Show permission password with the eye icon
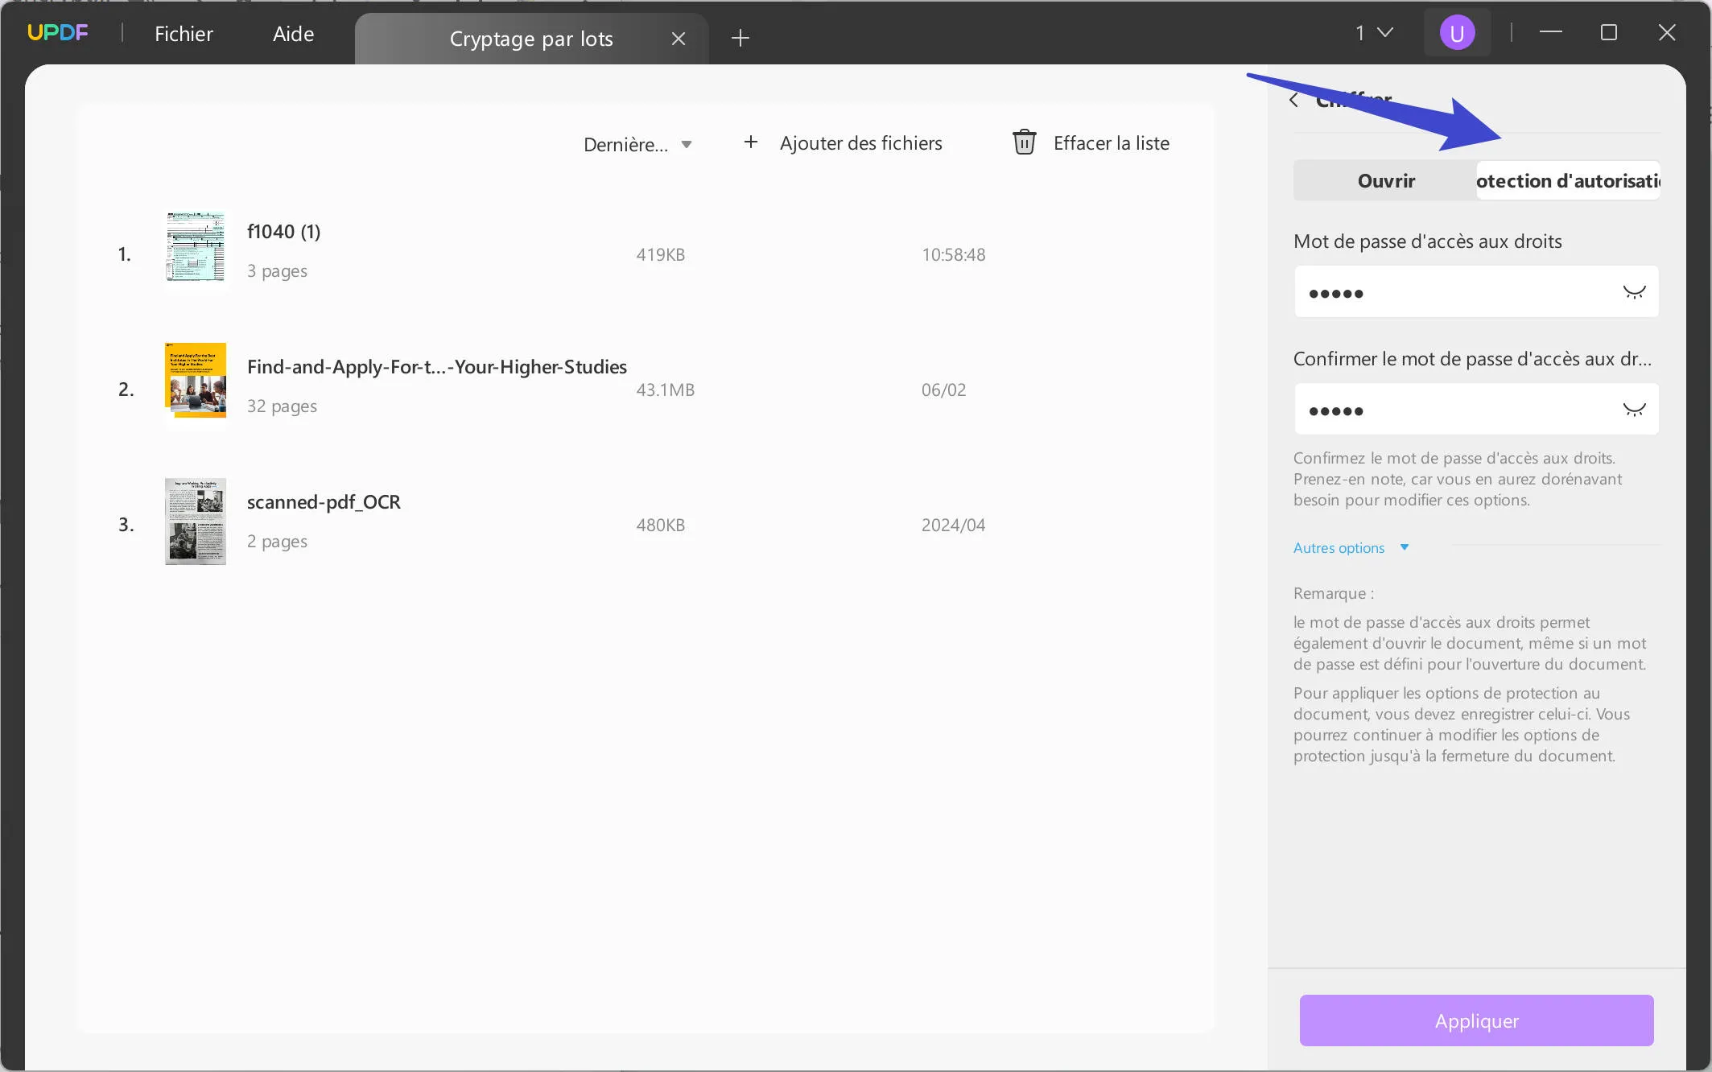 click(x=1634, y=292)
